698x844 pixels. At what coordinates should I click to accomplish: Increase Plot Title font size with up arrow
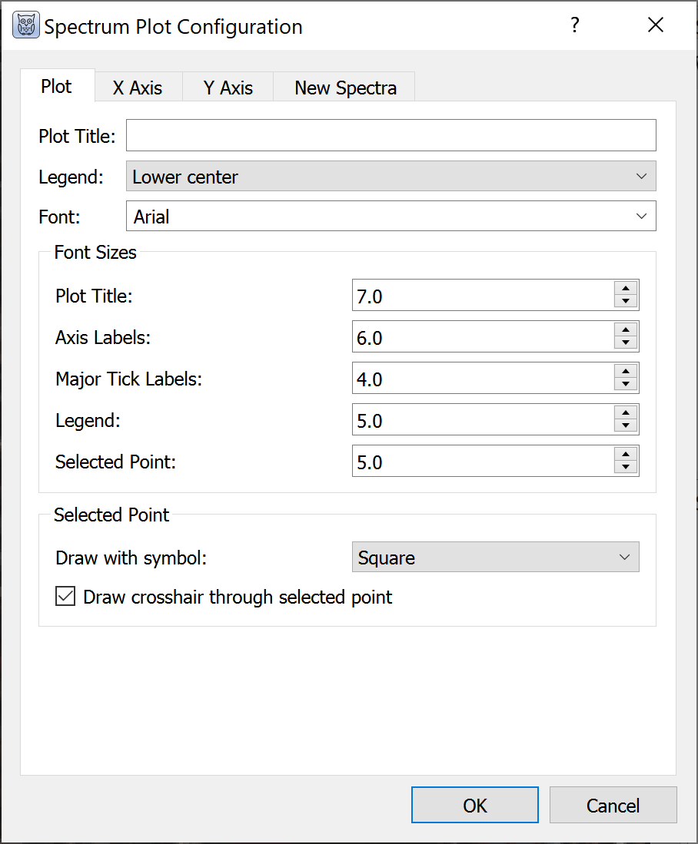tap(627, 288)
